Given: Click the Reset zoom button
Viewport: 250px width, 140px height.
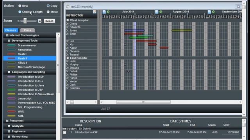Looking at the screenshot, I should (x=49, y=21).
